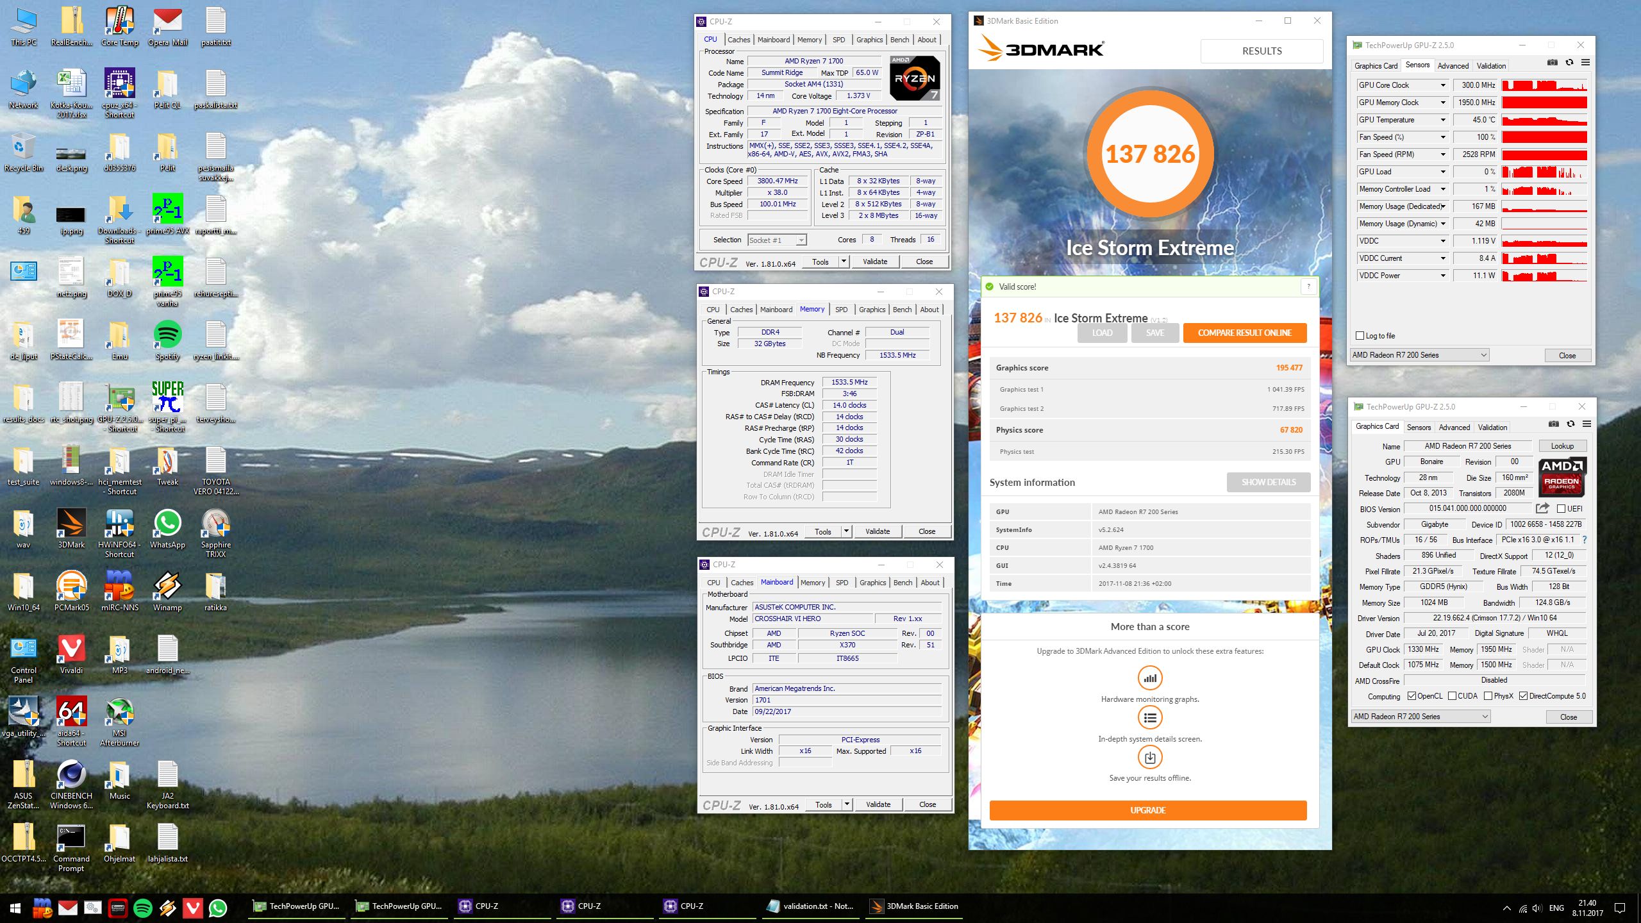Open the Tools dropdown arrow in CPU-Z CPU window

(x=844, y=262)
